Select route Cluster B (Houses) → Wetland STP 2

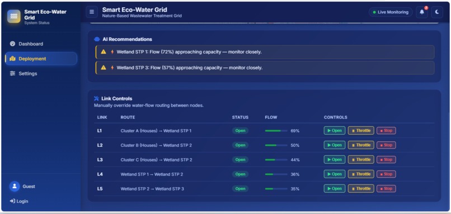coord(156,145)
